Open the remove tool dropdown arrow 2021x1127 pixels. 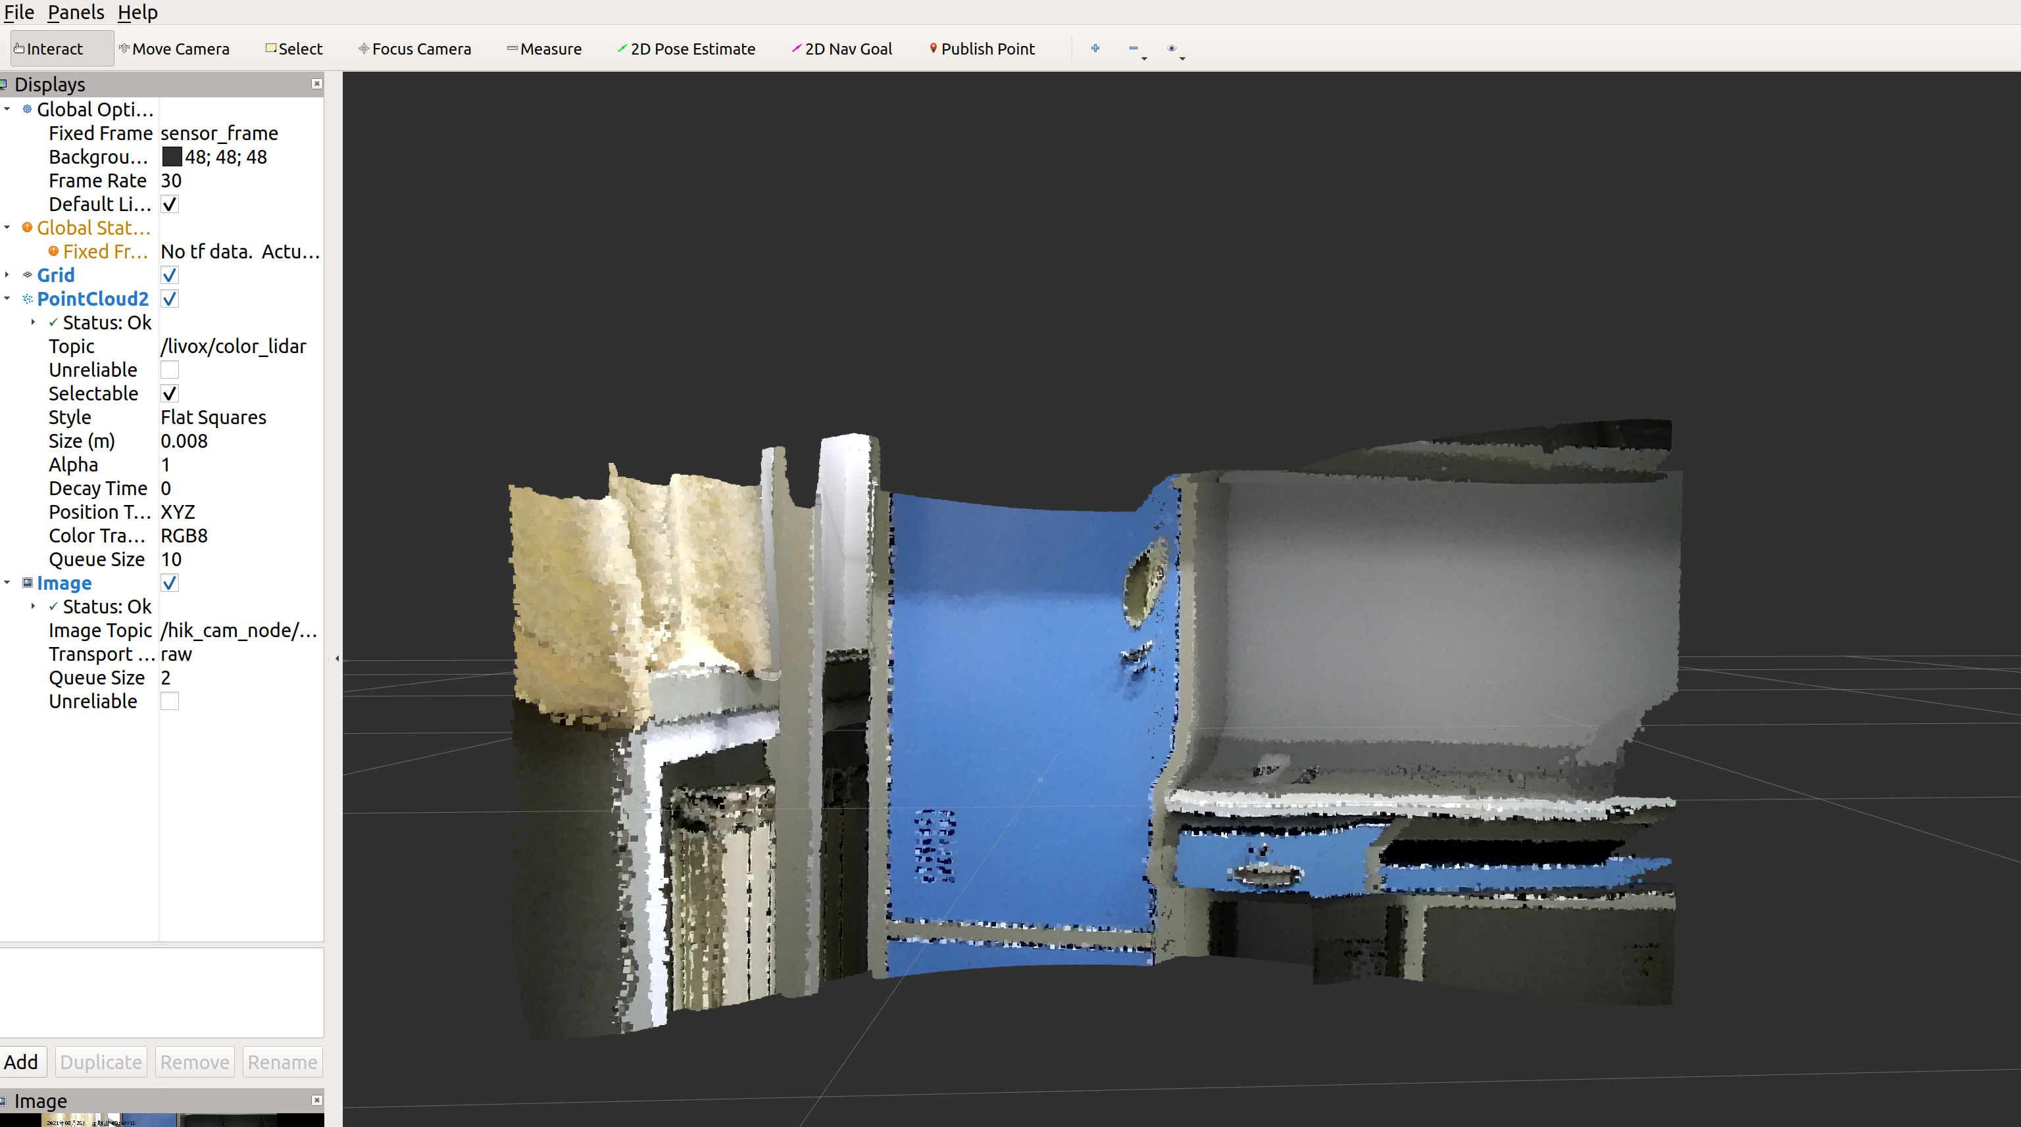[x=1144, y=59]
